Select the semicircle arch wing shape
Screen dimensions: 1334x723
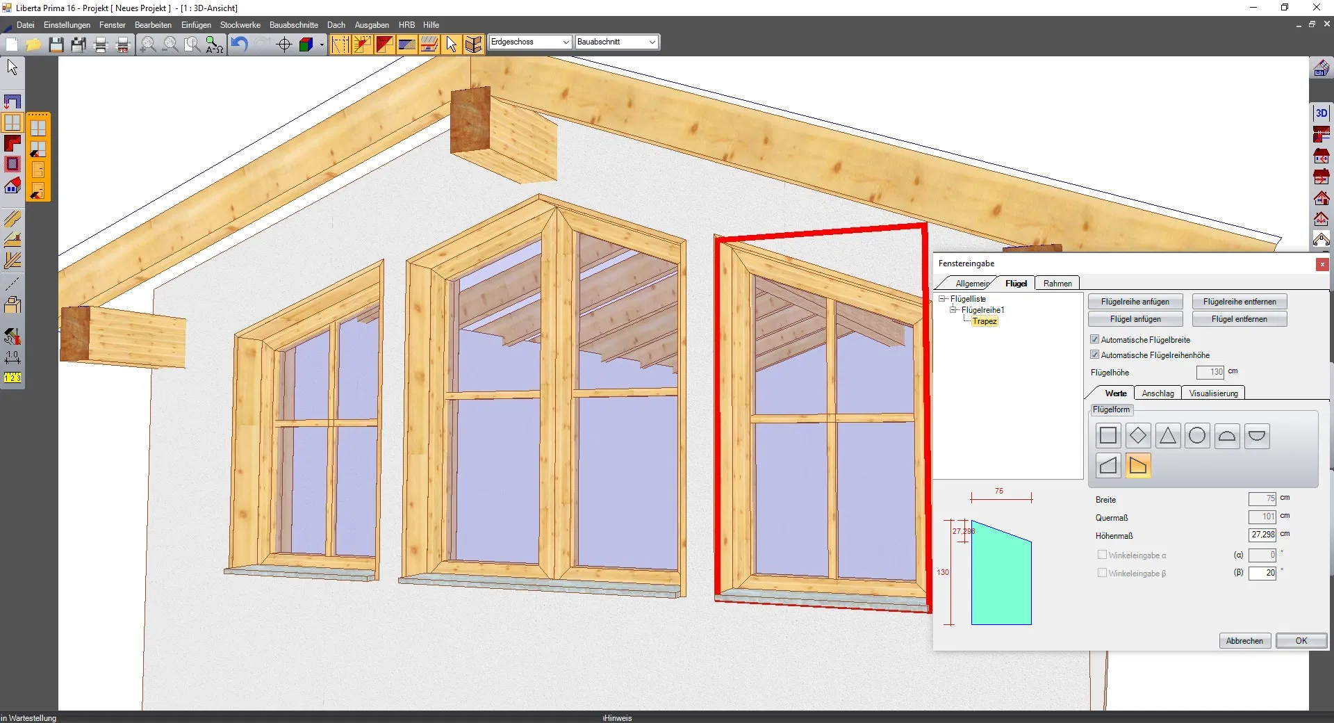tap(1227, 436)
